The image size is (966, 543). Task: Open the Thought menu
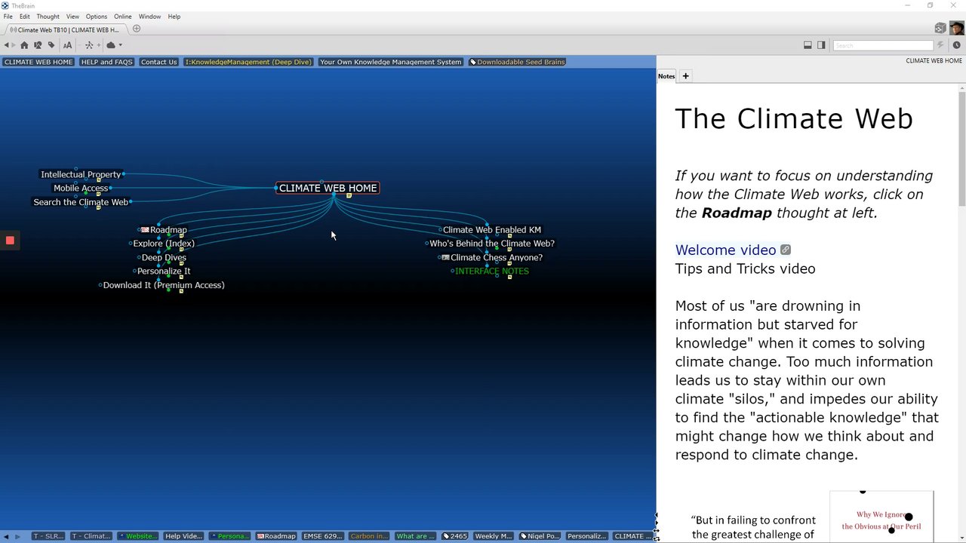[48, 17]
